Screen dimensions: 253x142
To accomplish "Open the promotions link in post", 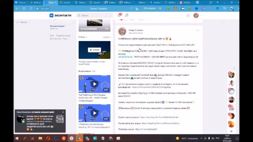I will pyautogui.click(x=160, y=123).
